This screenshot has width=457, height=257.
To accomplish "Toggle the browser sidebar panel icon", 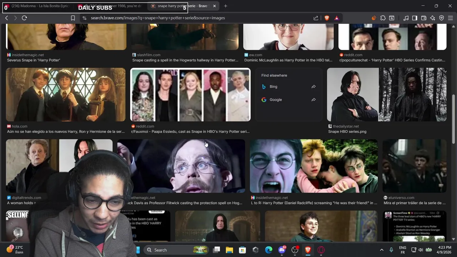I will click(x=415, y=18).
